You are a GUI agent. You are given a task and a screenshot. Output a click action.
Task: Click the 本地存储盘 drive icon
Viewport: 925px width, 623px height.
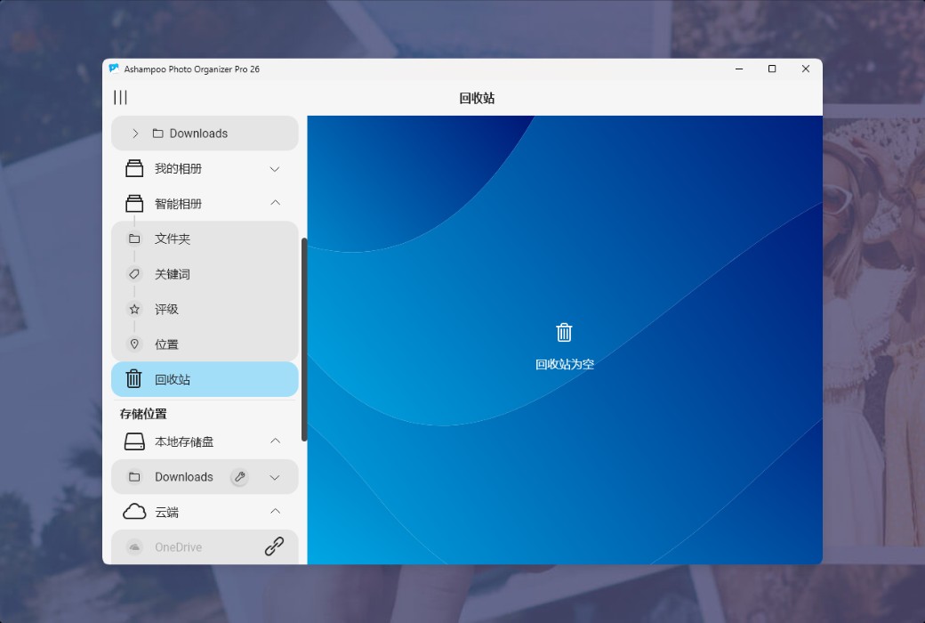click(x=134, y=441)
